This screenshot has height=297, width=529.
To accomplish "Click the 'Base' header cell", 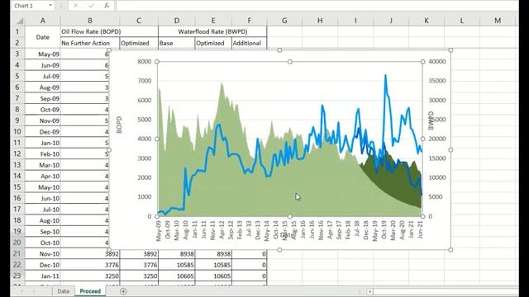I will (x=176, y=43).
